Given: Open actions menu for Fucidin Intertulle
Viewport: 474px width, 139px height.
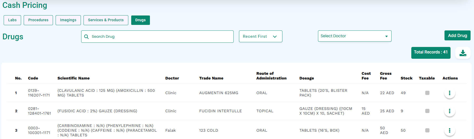Looking at the screenshot, I should click(x=449, y=111).
